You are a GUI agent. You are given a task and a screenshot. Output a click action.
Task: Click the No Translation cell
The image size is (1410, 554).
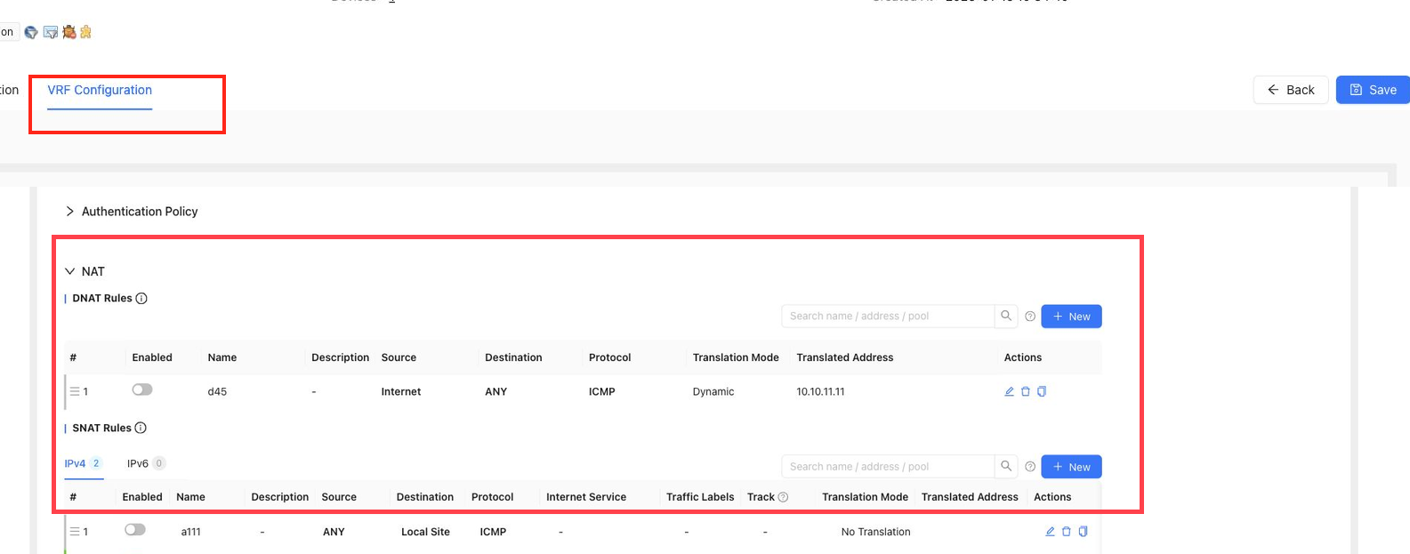click(x=875, y=533)
